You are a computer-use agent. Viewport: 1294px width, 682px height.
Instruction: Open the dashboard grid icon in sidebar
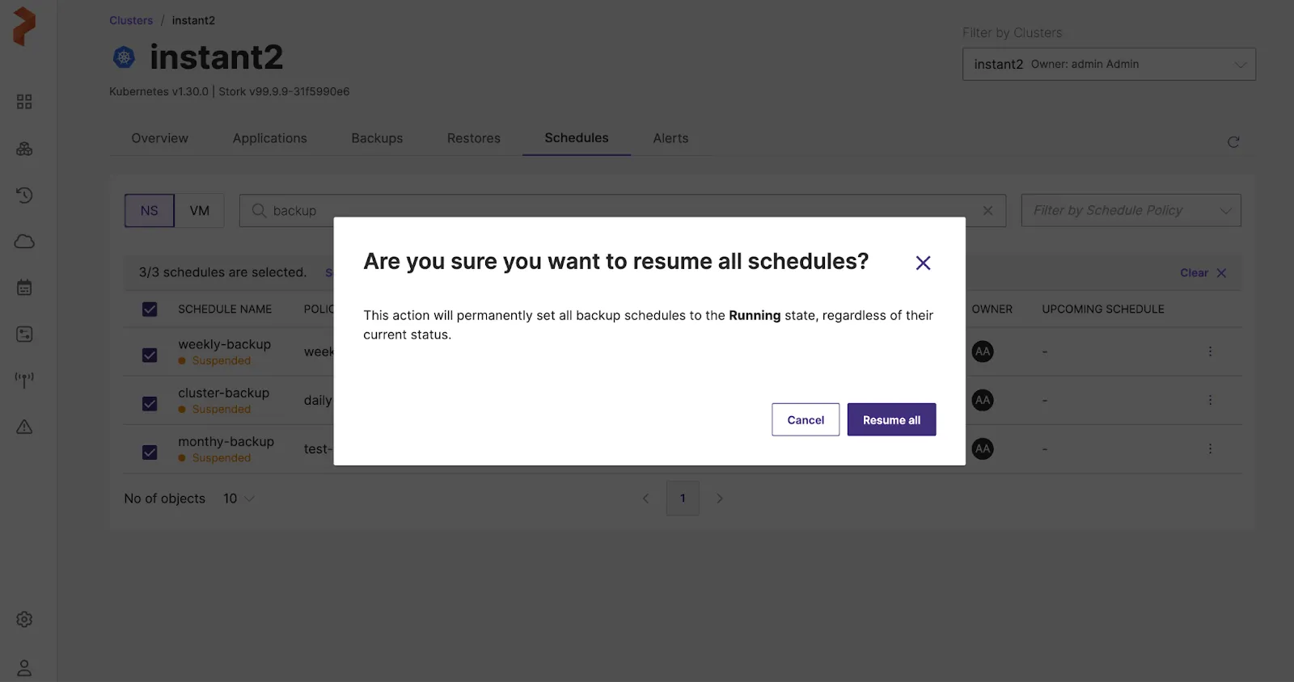pyautogui.click(x=24, y=102)
